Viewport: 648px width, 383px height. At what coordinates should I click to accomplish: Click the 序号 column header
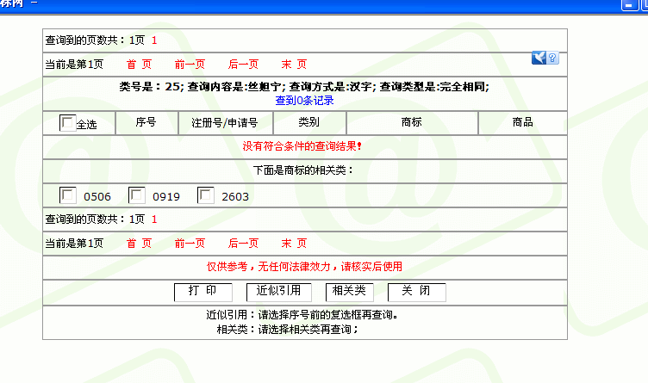pyautogui.click(x=146, y=122)
